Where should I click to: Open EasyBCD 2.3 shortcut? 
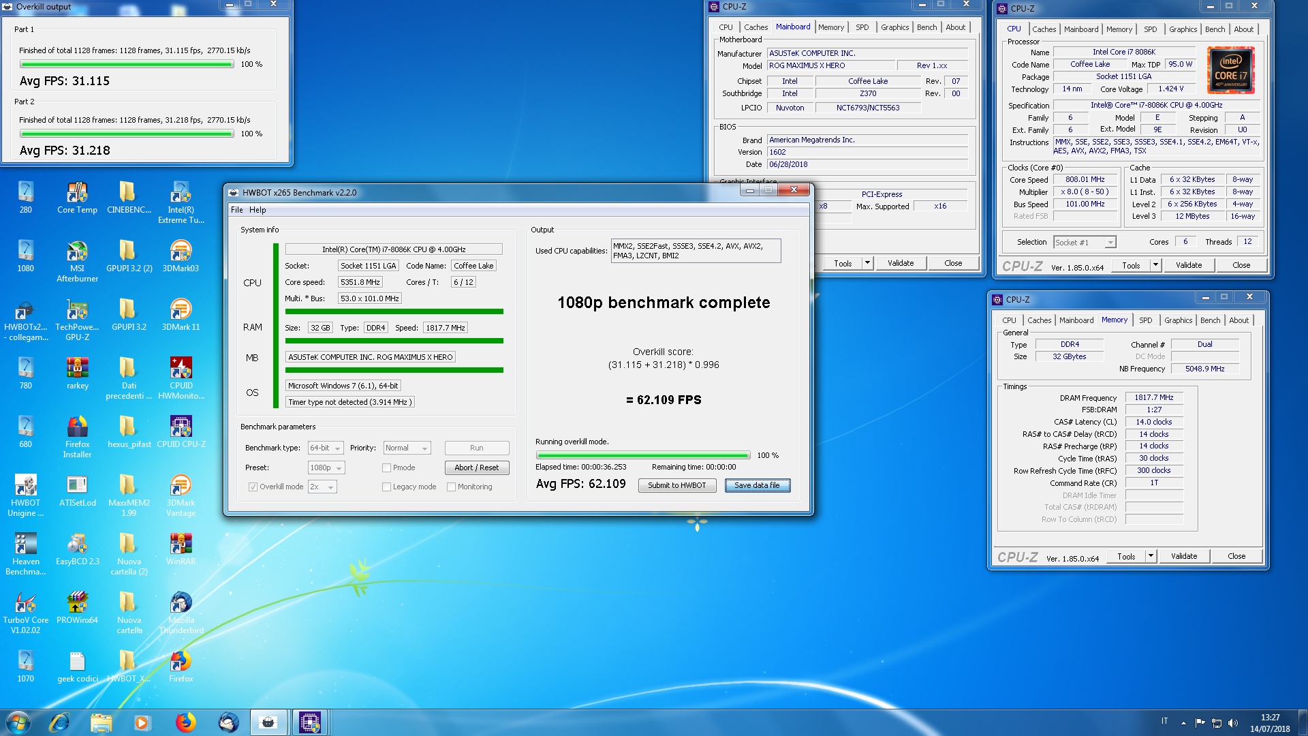tap(77, 549)
